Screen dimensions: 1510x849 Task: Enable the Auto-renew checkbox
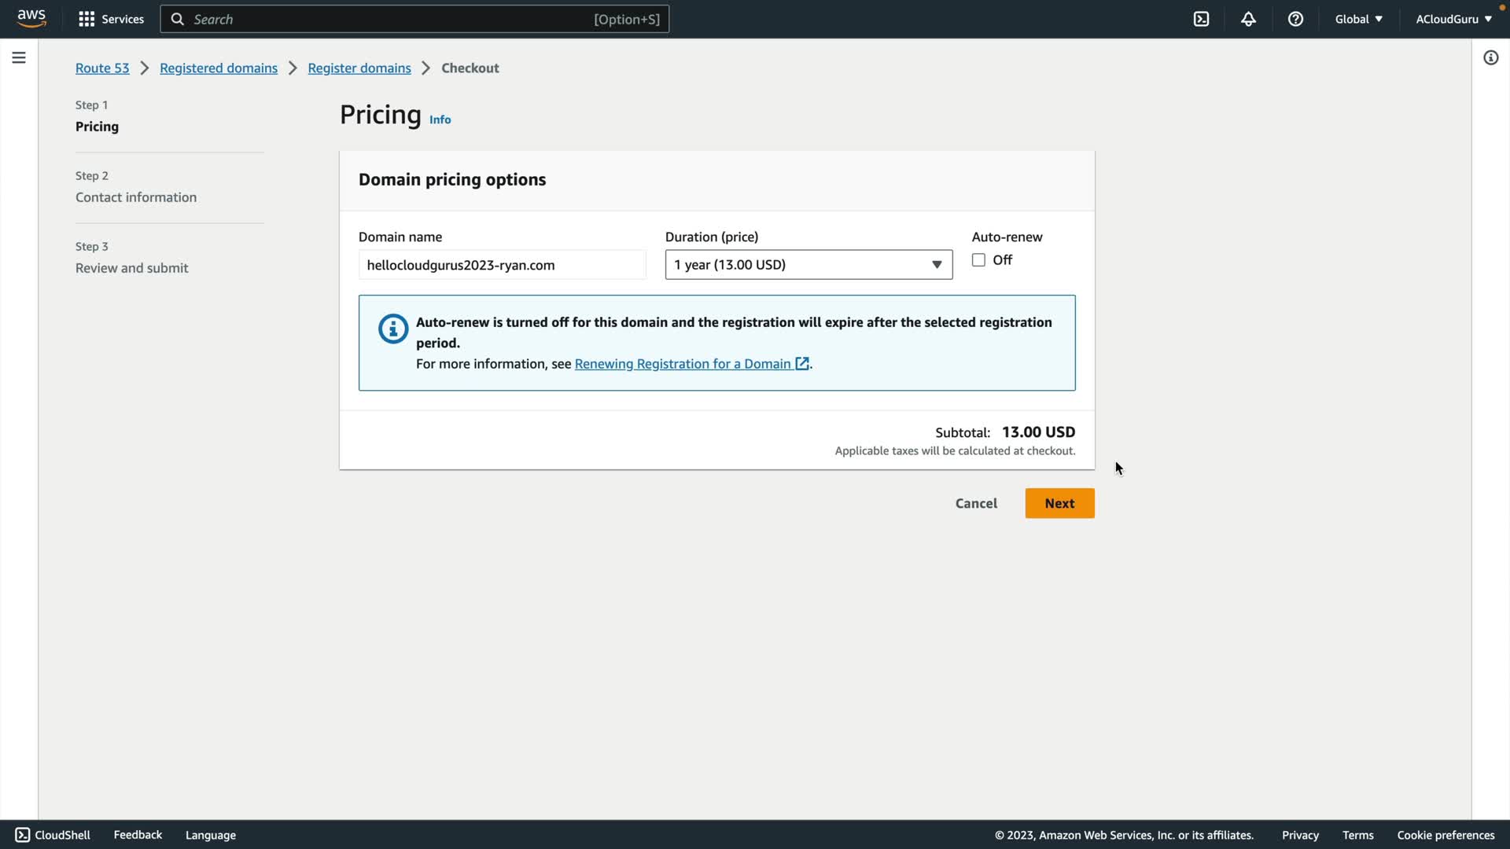coord(978,260)
